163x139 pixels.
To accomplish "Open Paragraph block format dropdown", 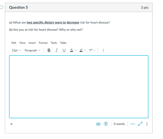I will [x=32, y=50].
